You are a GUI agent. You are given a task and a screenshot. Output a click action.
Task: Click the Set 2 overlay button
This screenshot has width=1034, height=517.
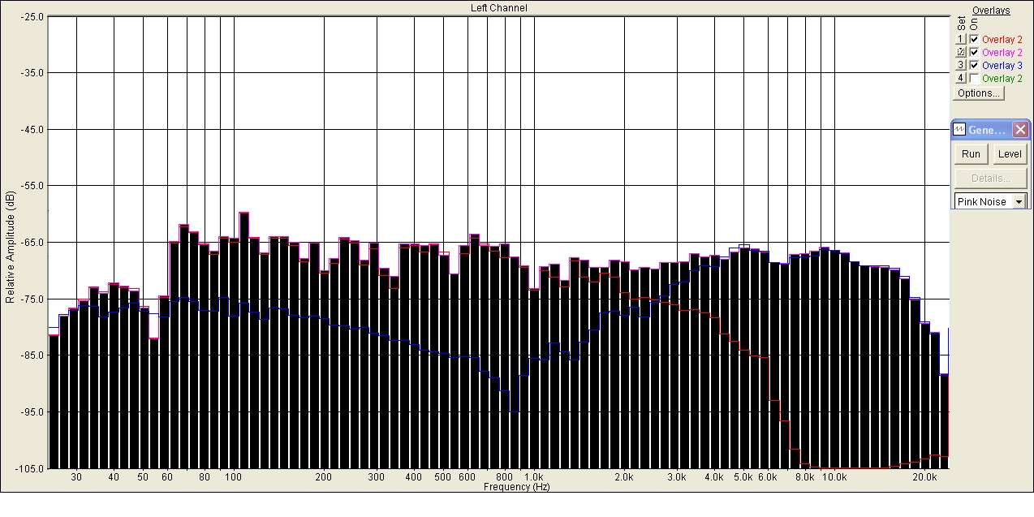[961, 52]
